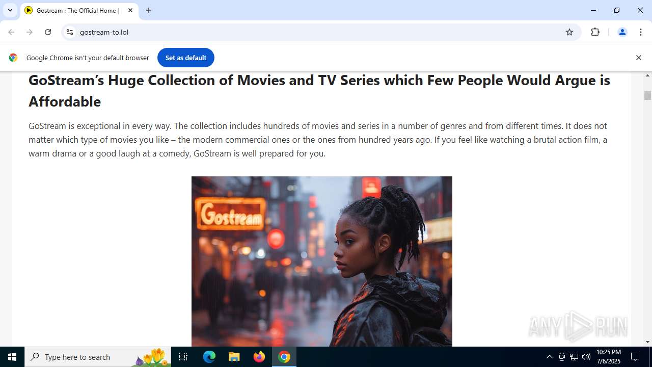The image size is (652, 367).
Task: Click the vertical scrollbar thumb
Action: pos(647,95)
